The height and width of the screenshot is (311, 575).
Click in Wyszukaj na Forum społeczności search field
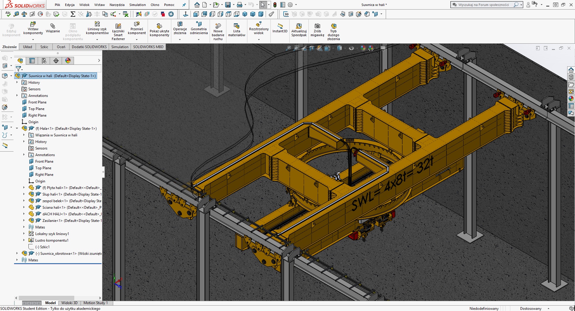[x=483, y=5]
